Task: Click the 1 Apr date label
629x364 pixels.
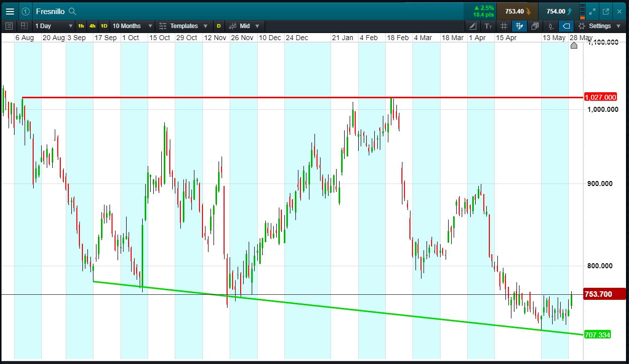Action: tap(477, 38)
